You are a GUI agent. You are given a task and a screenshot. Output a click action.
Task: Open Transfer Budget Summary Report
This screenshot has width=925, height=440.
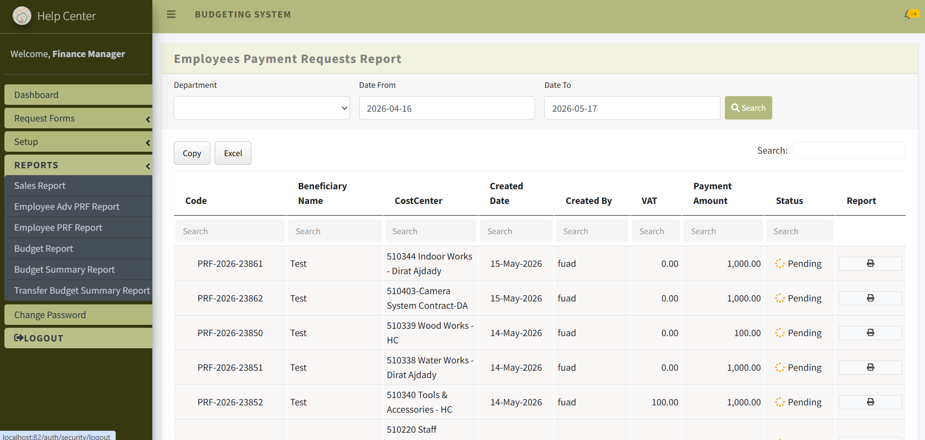(x=78, y=290)
